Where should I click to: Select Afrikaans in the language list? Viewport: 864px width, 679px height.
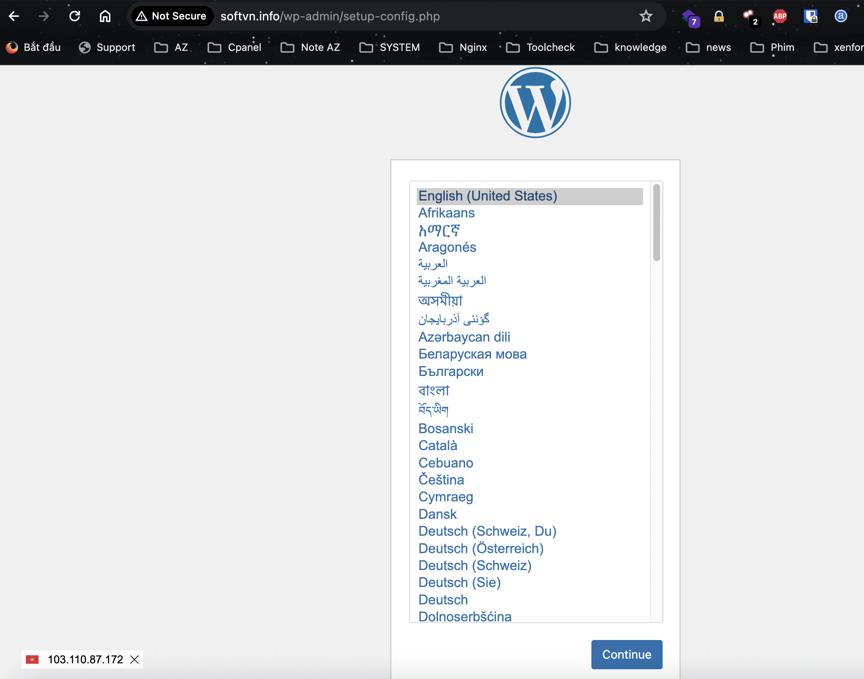pyautogui.click(x=446, y=213)
